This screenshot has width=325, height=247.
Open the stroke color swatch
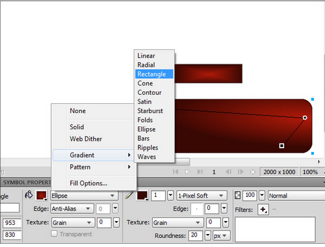(142, 196)
